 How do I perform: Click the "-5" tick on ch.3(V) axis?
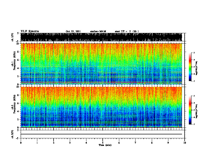(x=18, y=138)
